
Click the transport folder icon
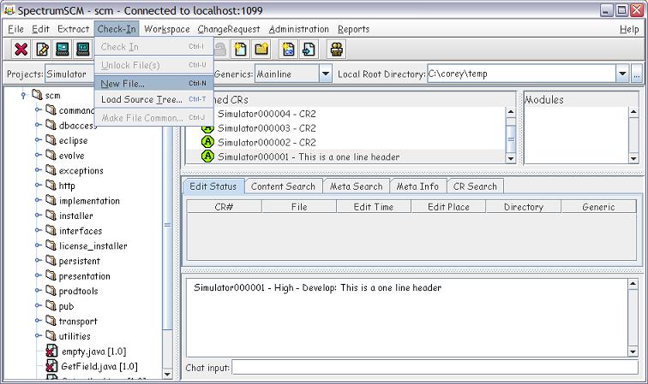(51, 321)
